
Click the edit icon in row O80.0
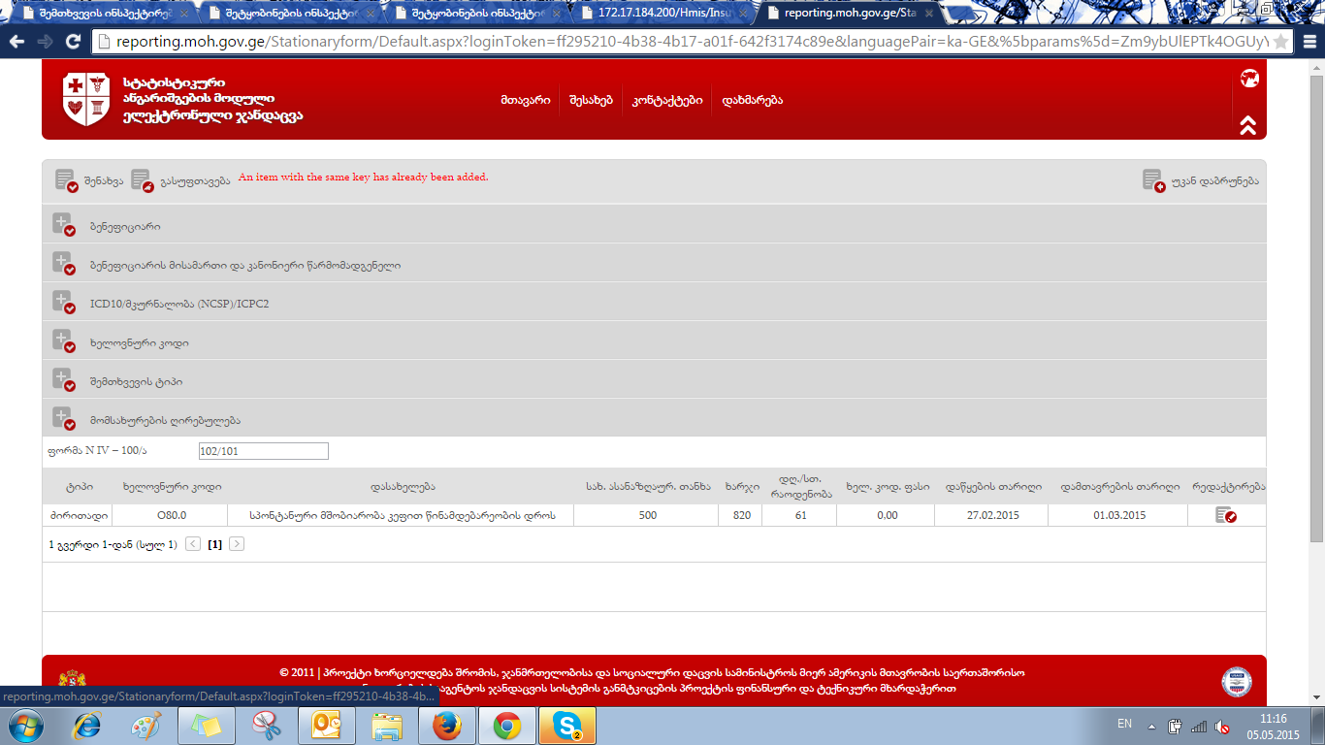[1226, 515]
